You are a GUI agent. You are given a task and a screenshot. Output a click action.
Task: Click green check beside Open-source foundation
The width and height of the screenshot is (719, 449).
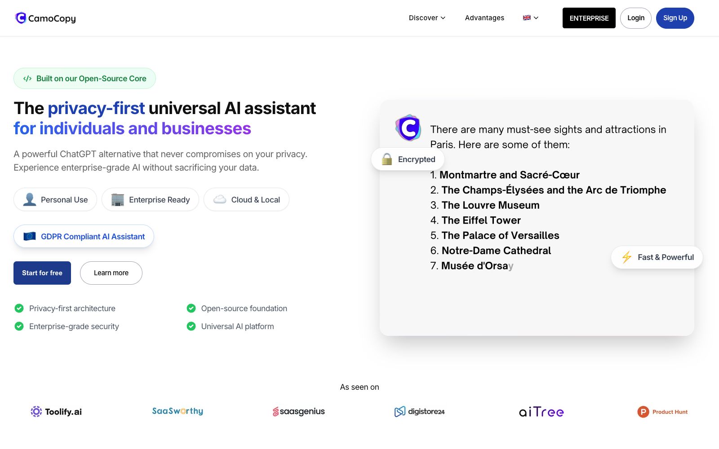[191, 308]
